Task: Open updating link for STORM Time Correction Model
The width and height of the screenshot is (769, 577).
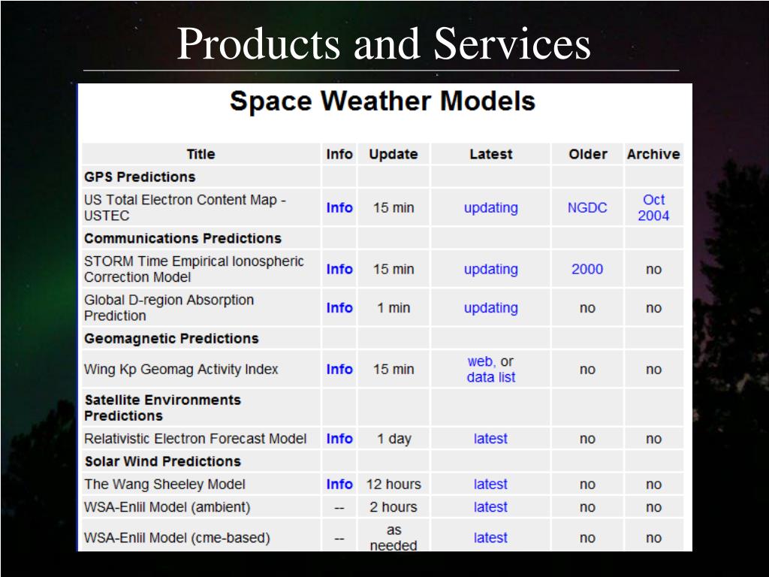Action: pos(491,270)
